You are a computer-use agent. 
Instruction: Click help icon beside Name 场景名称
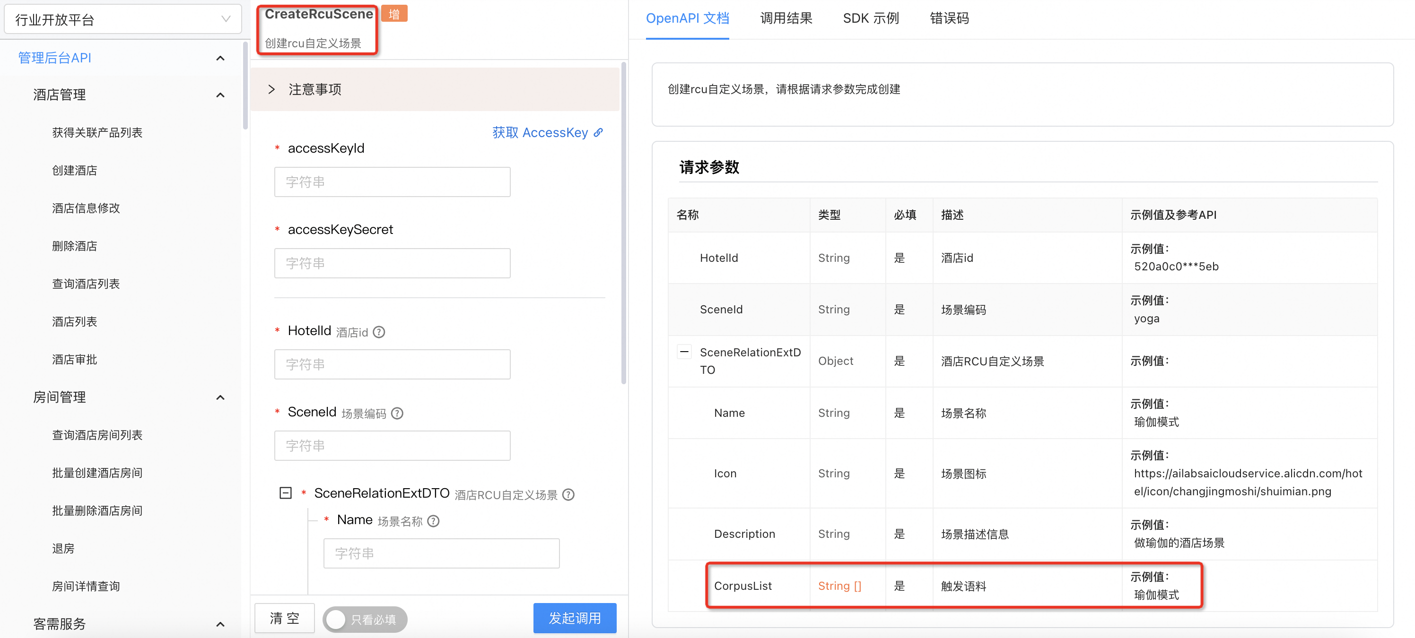pyautogui.click(x=433, y=521)
